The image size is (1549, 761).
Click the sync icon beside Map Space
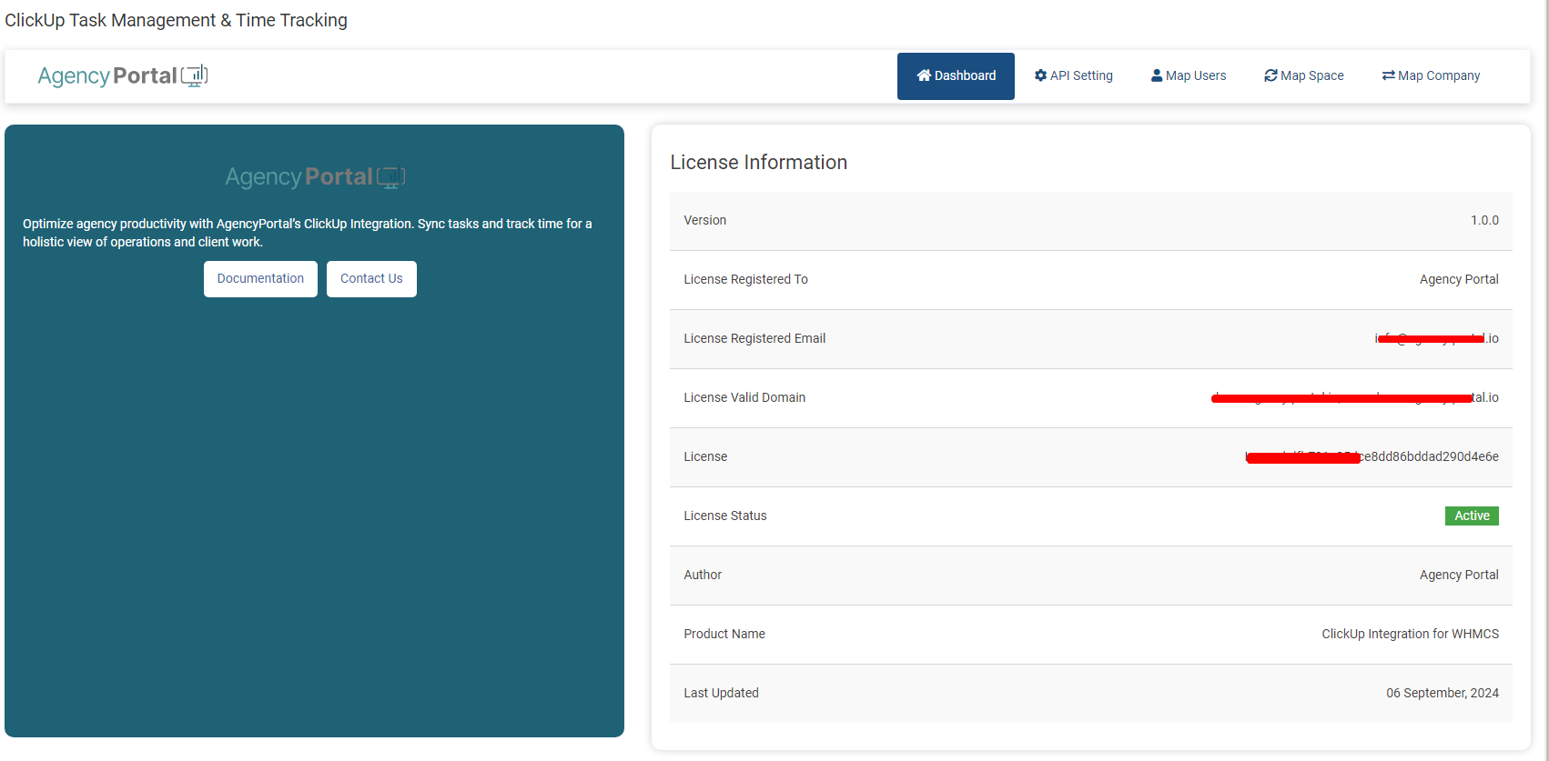coord(1271,75)
